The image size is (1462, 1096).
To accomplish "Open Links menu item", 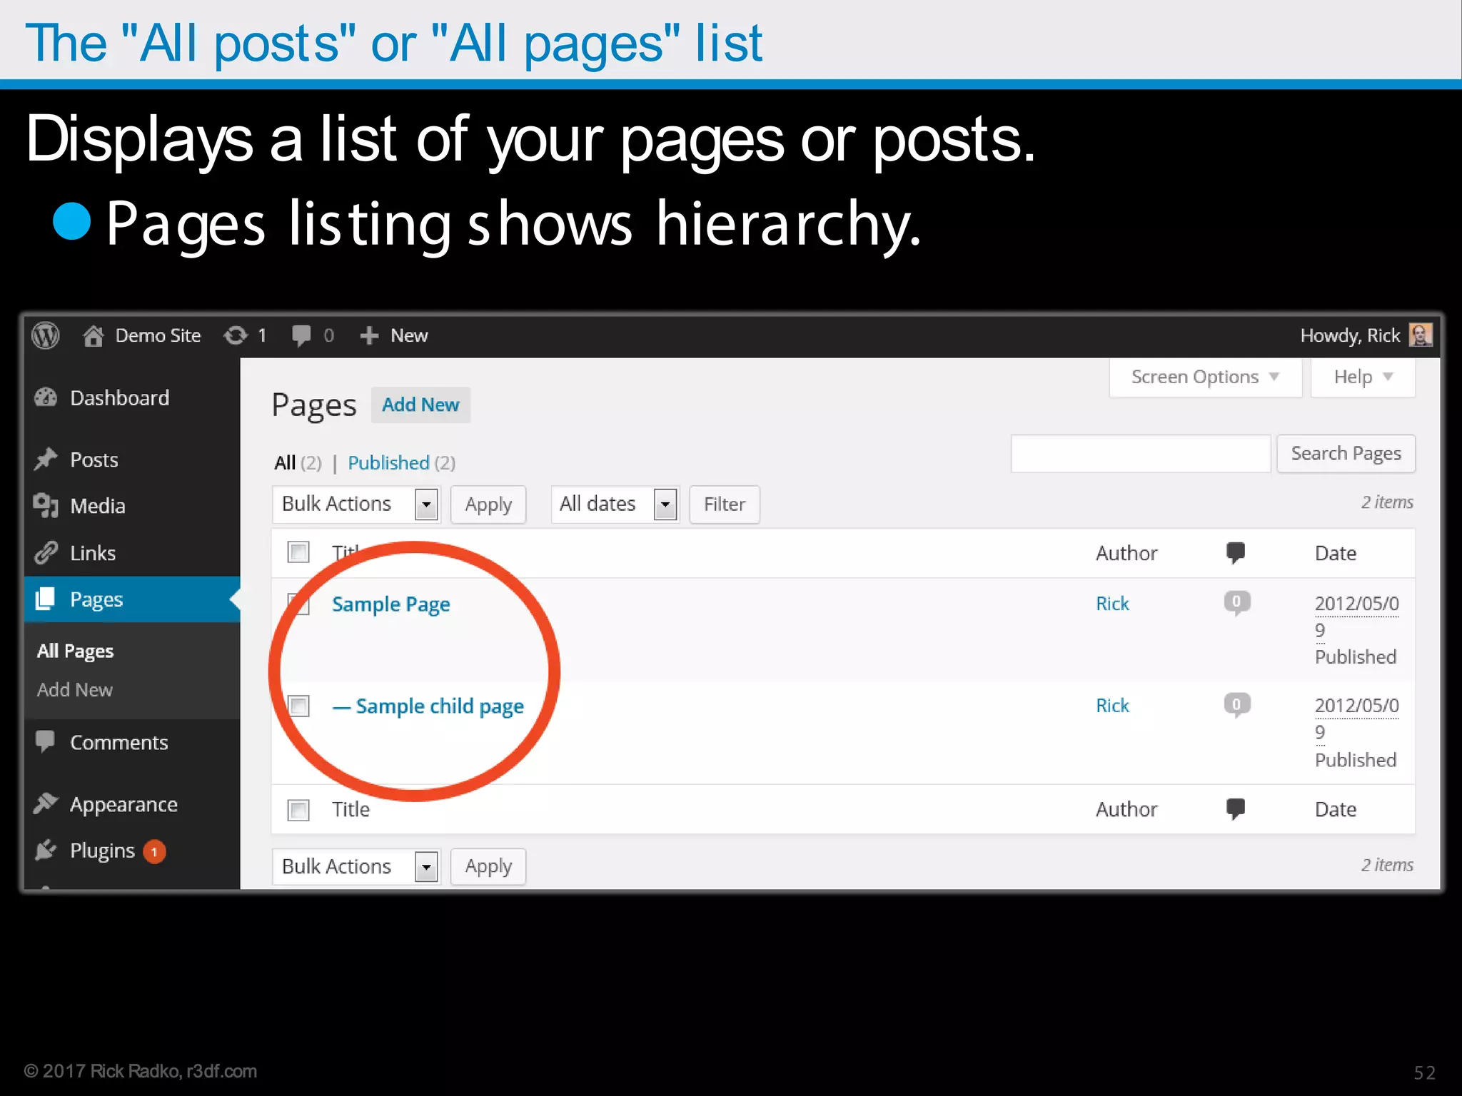I will 93,553.
